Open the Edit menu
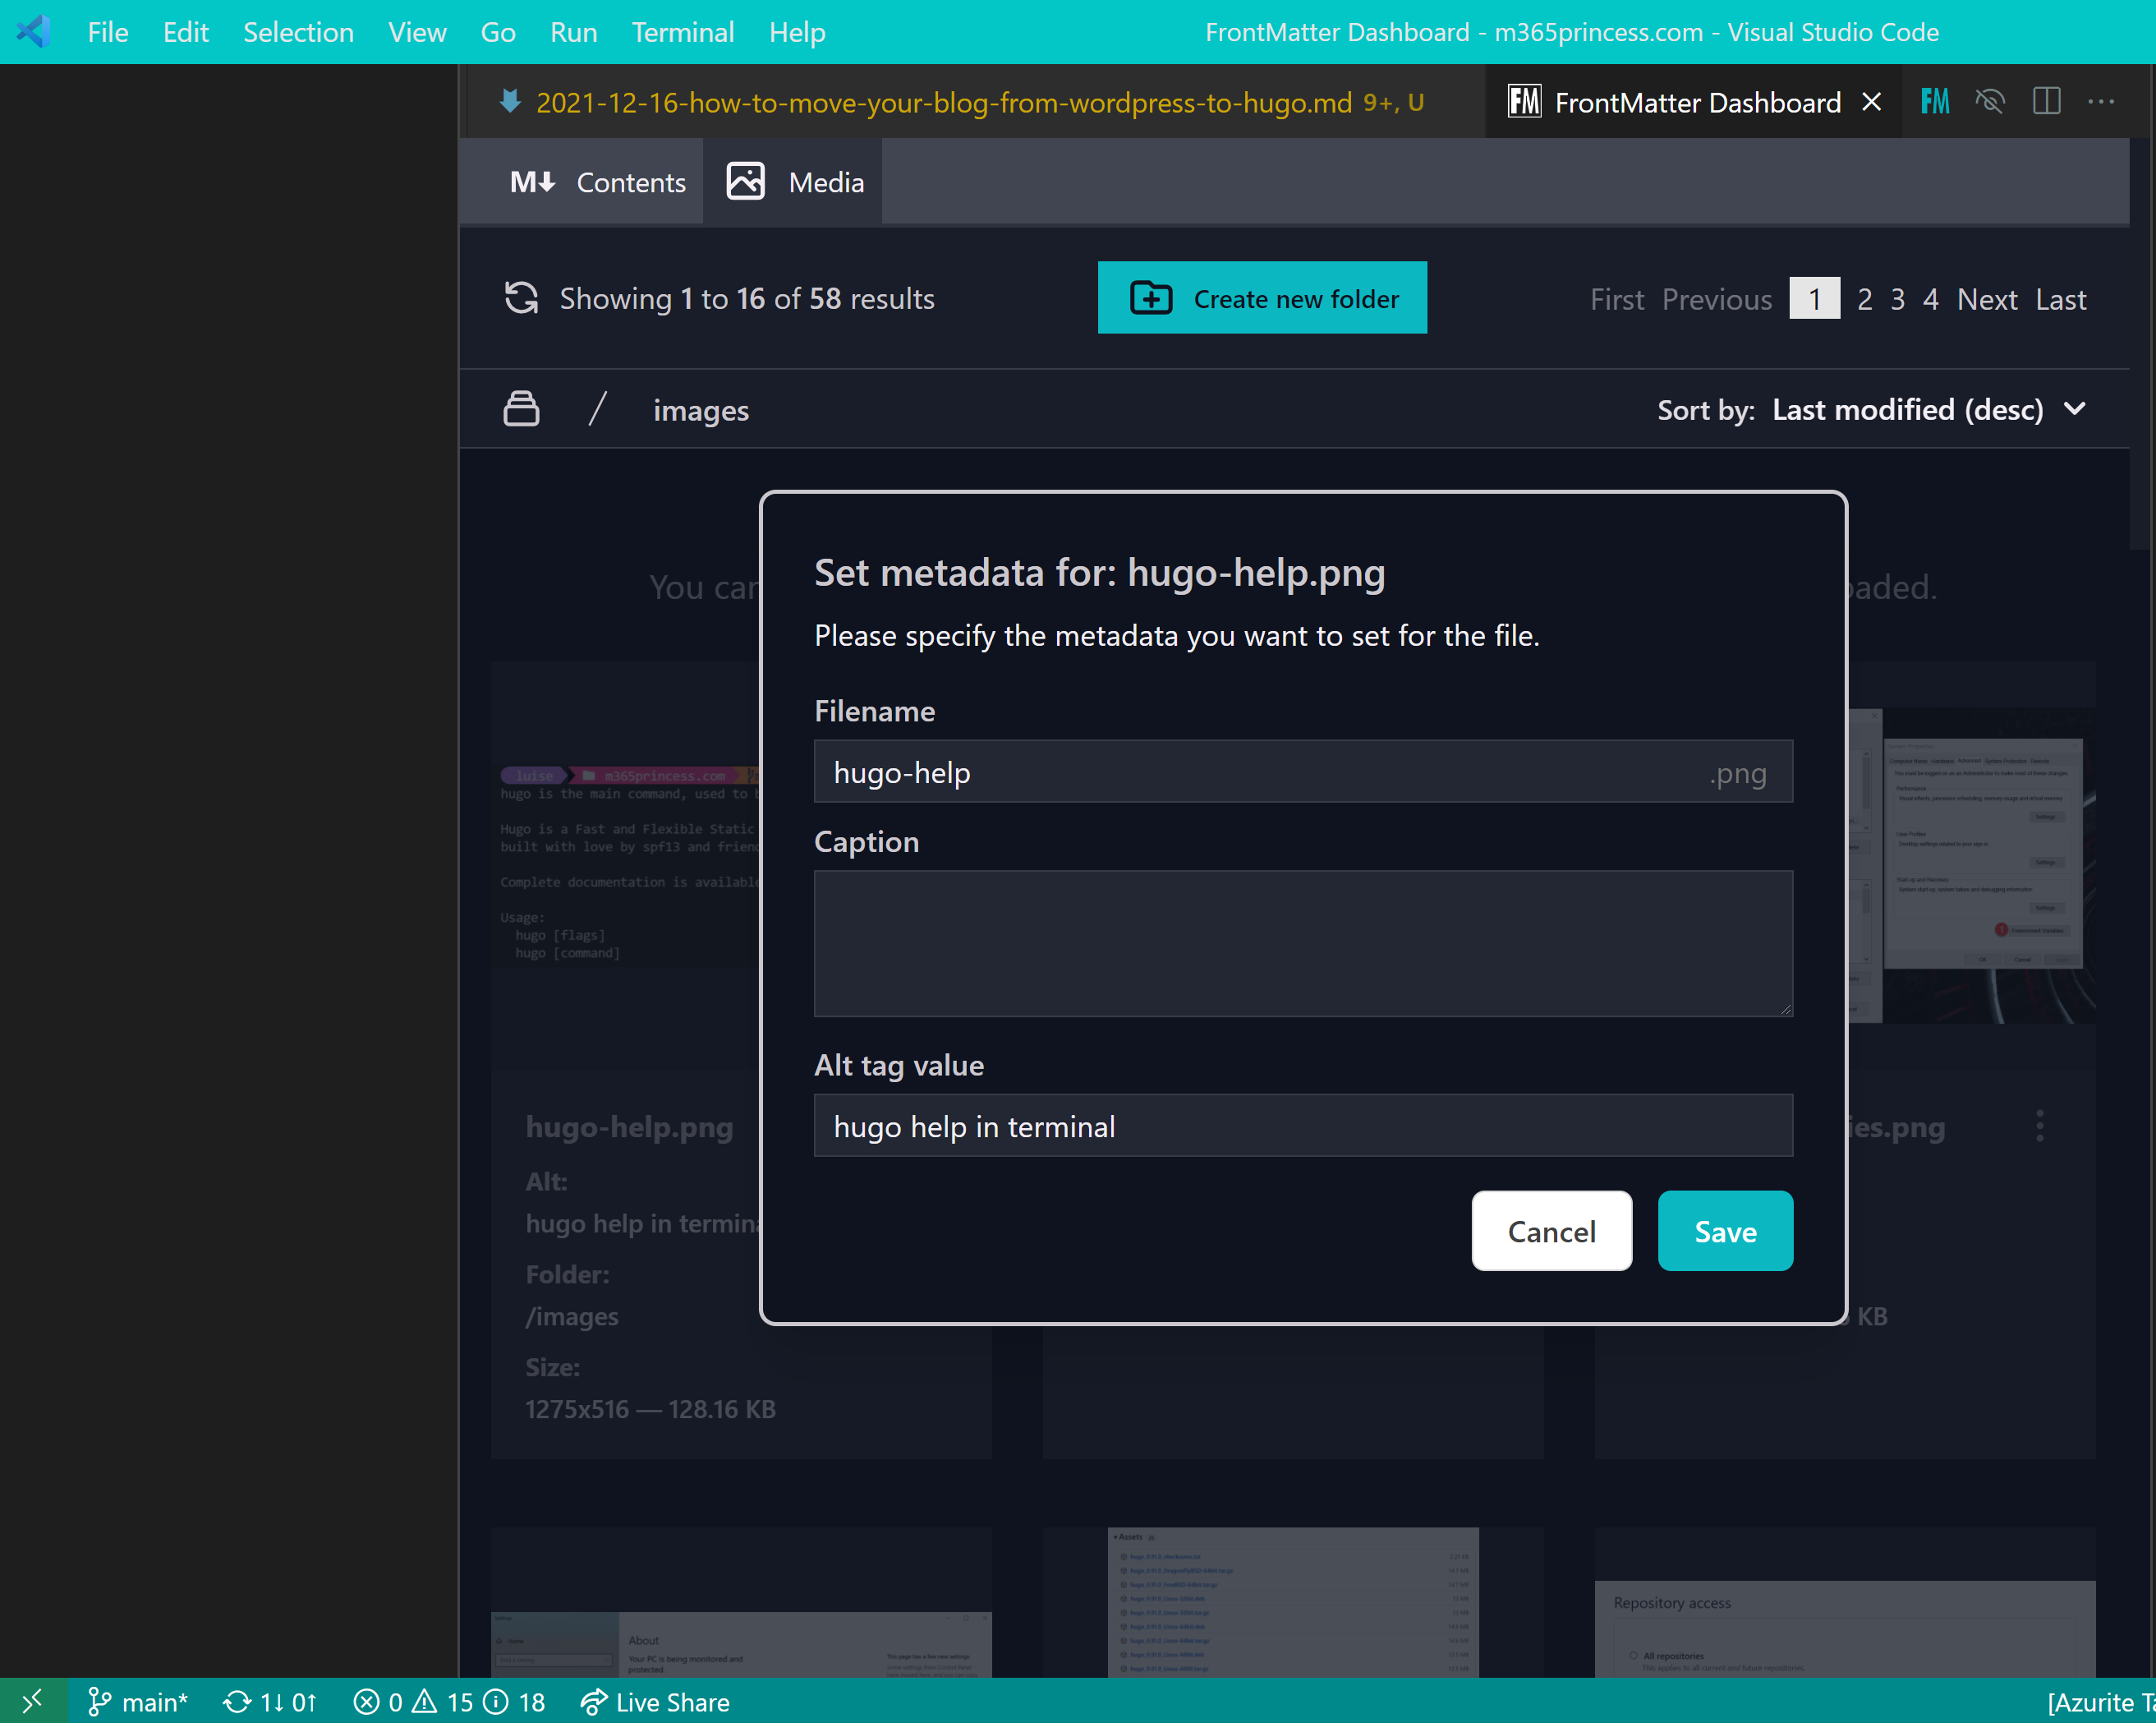Screen dimensions: 2156x1723 186,32
